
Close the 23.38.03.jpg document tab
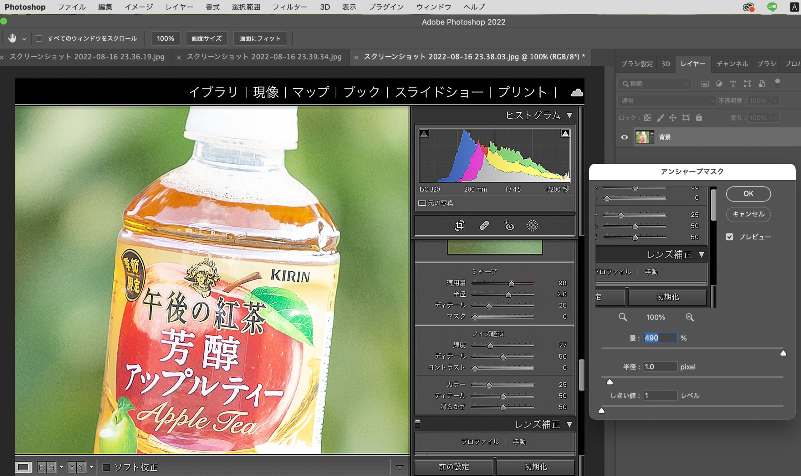point(356,57)
